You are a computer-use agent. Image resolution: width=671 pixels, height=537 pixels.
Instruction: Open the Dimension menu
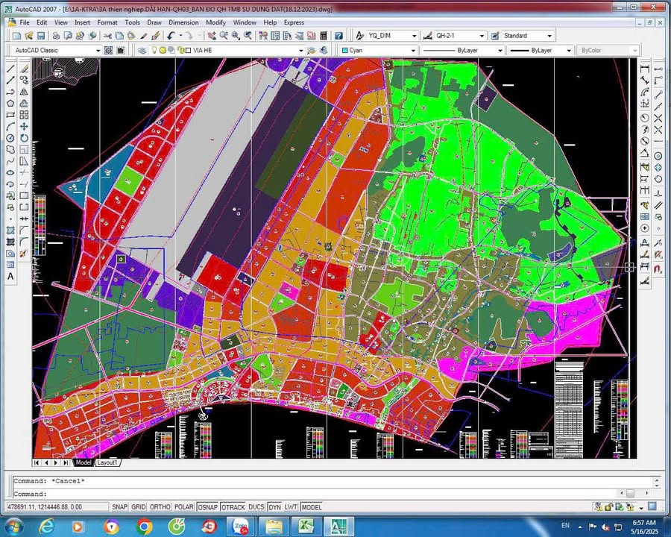(x=183, y=22)
